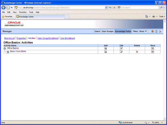Delete the Basic Word Skills activity
The width and height of the screenshot is (167, 125).
137,52
